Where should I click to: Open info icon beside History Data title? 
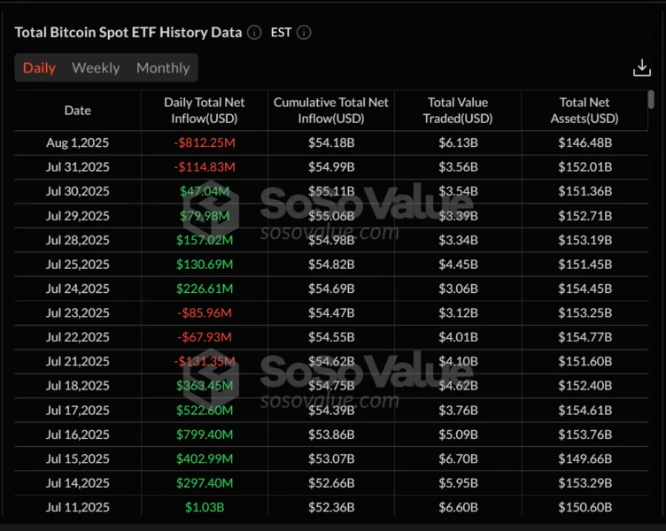tap(254, 32)
